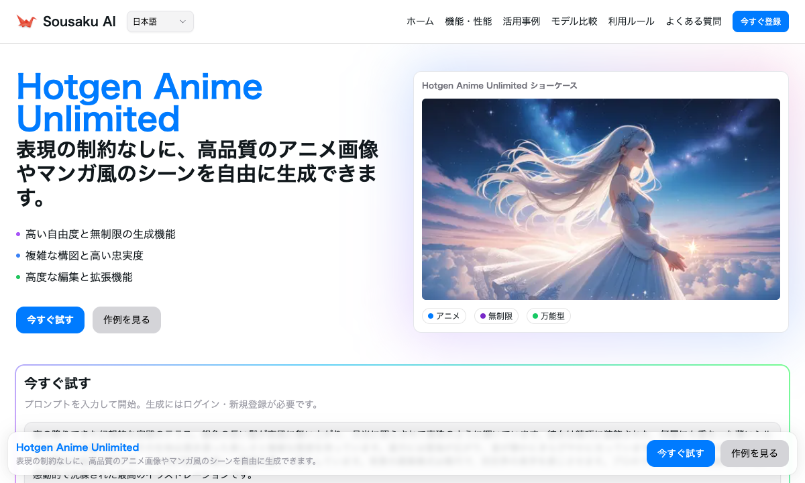Click the Sousaku AI butterfly logo
Viewport: 805px width, 483px height.
pyautogui.click(x=25, y=20)
